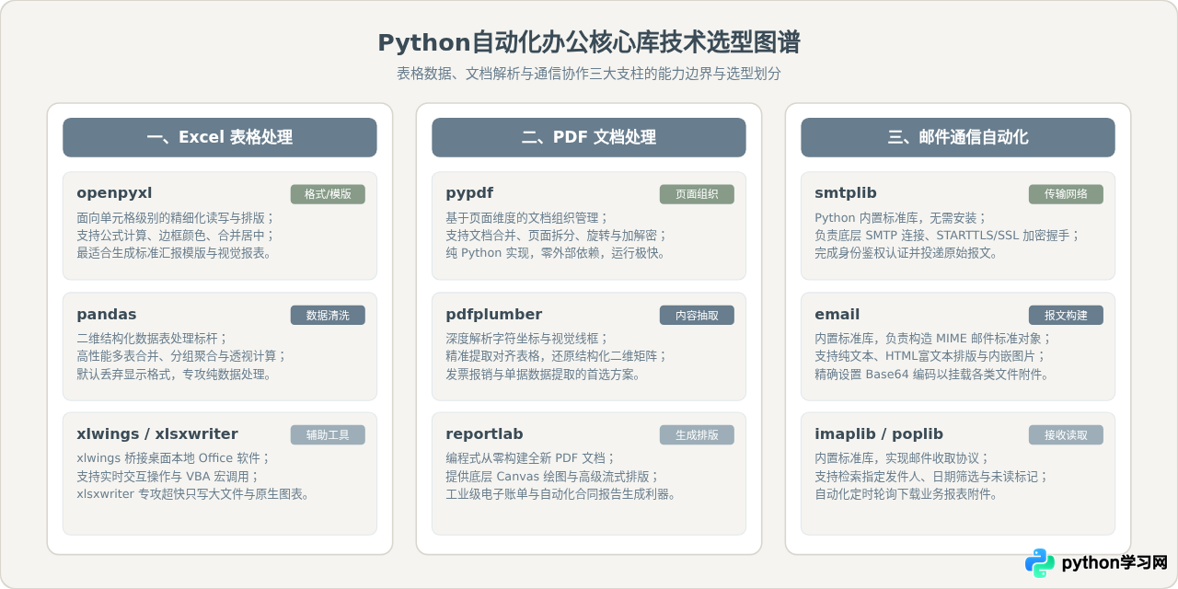The height and width of the screenshot is (589, 1178).
Task: Click the 传输网络 tag
Action: pos(1066,194)
